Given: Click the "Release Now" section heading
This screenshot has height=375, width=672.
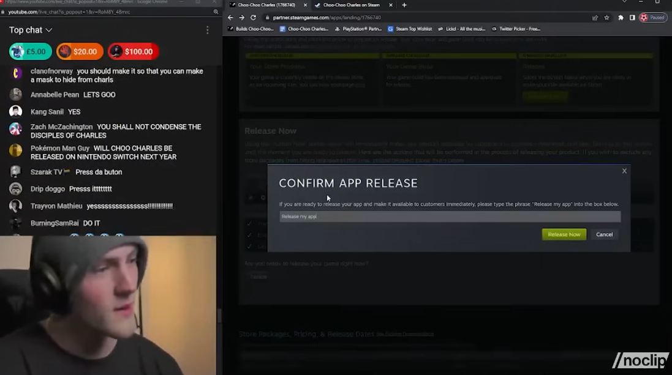Looking at the screenshot, I should 270,131.
